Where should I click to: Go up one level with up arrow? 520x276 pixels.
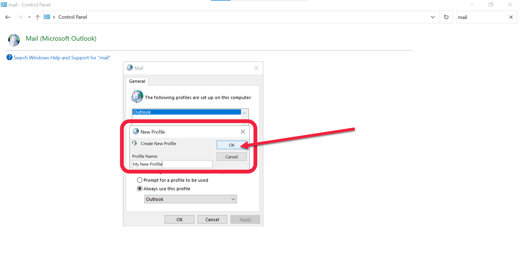coord(38,17)
